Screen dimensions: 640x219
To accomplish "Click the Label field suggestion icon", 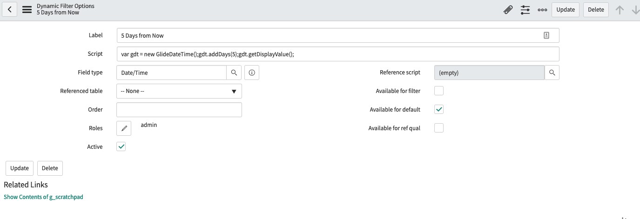I will point(546,35).
